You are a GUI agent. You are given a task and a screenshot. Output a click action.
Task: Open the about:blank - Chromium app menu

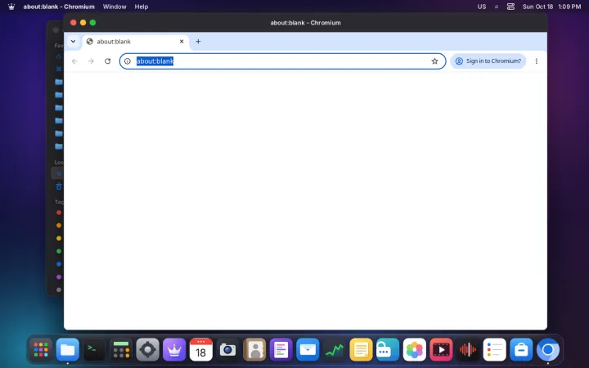click(59, 7)
